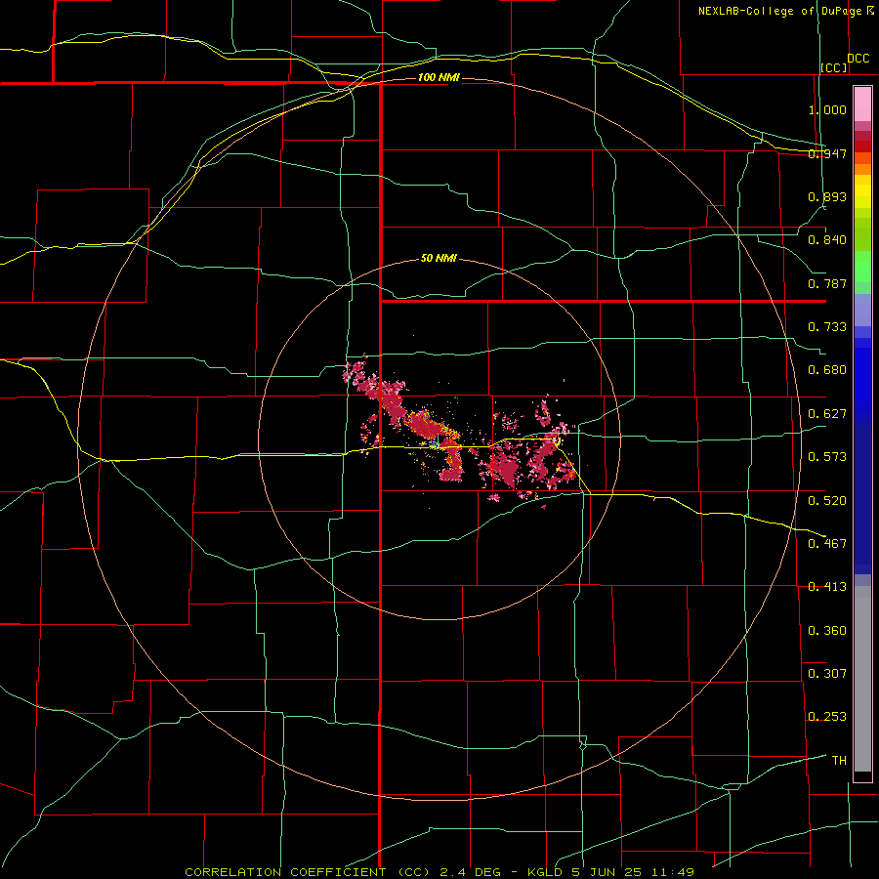Click the 0.733 scale value
Viewport: 879px width, 879px height.
[827, 327]
